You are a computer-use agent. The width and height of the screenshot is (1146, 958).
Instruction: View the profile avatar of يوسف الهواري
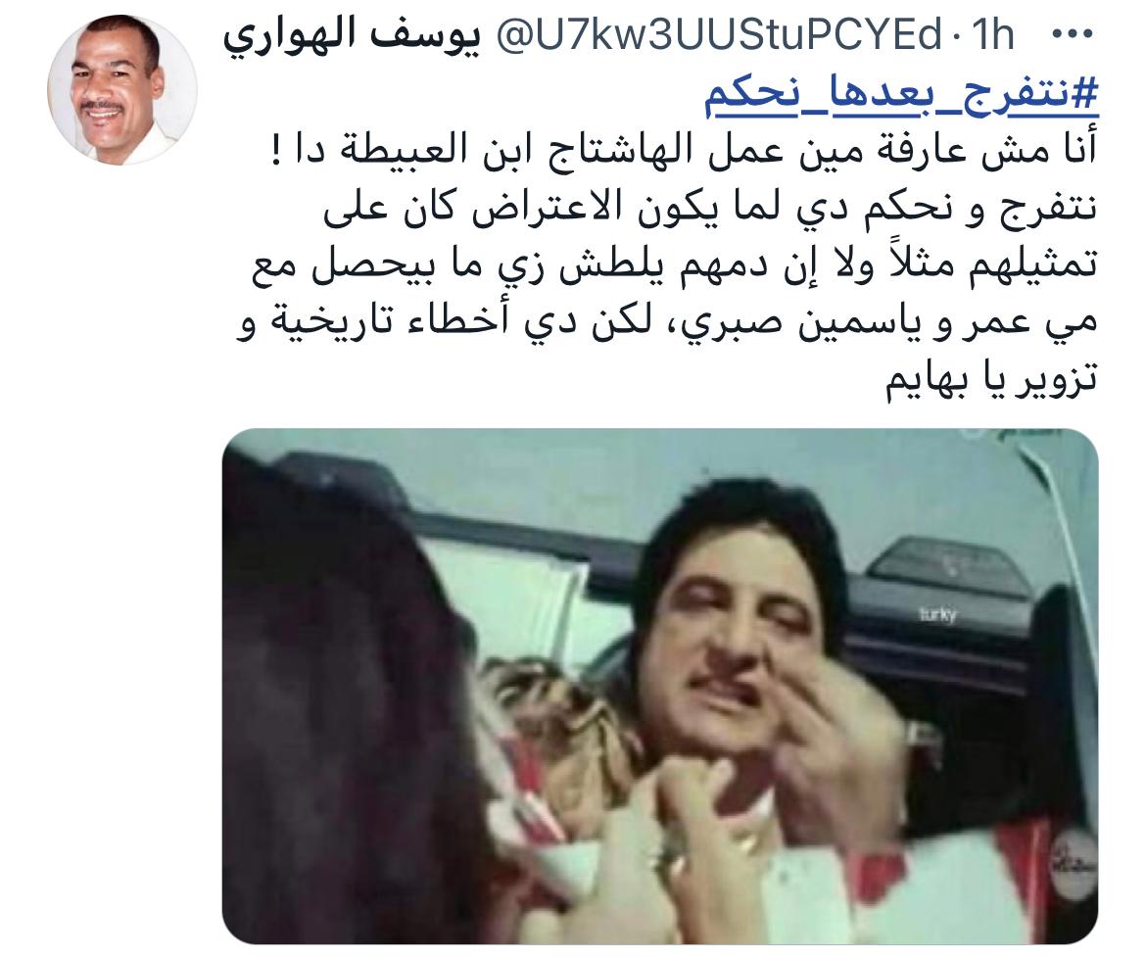(x=122, y=88)
